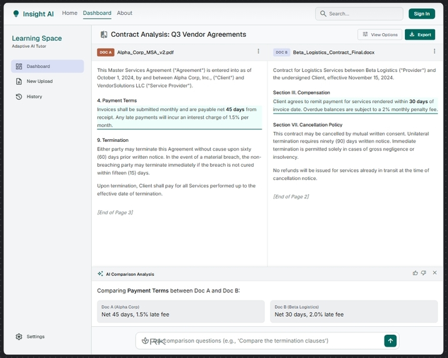The height and width of the screenshot is (358, 448).
Task: Click the Doc B (Beta Logistics) summary card
Action: 354,311
